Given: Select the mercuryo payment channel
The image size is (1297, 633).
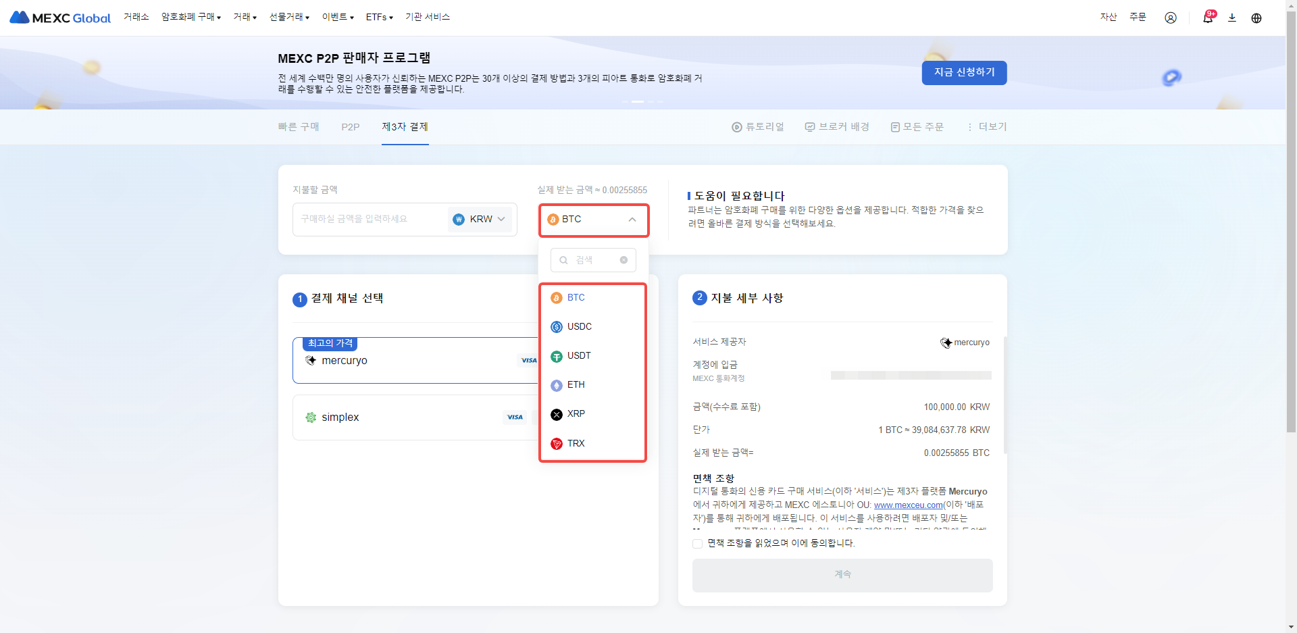Looking at the screenshot, I should 405,361.
